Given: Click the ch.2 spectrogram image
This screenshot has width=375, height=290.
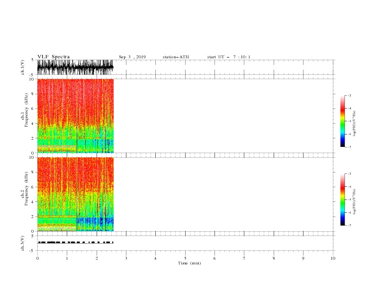Looking at the screenshot, I should pos(75,194).
